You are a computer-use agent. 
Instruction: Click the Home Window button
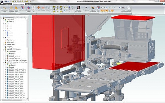point(123,9)
